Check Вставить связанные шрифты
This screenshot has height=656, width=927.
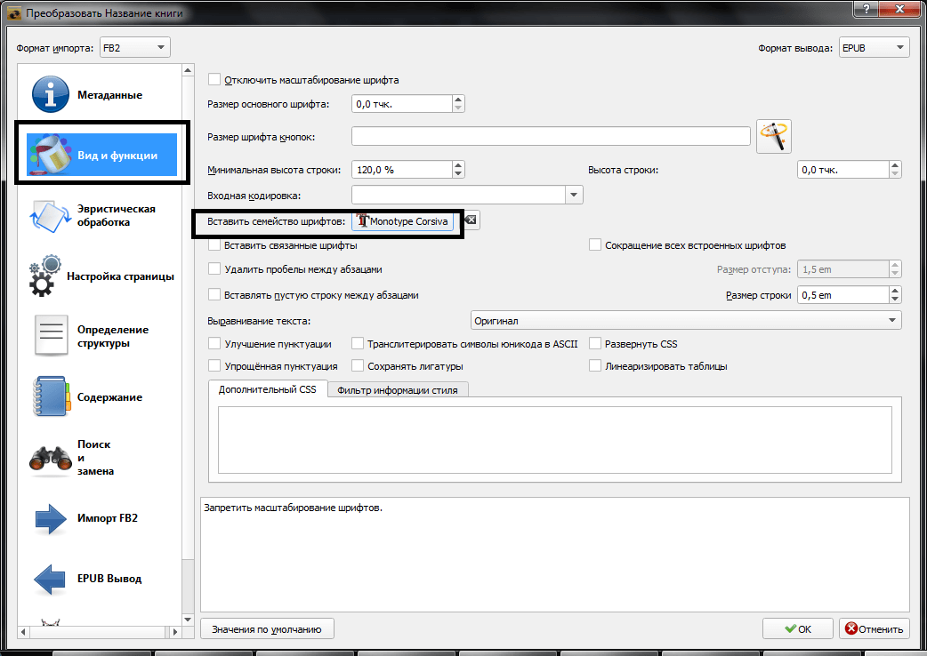click(213, 244)
